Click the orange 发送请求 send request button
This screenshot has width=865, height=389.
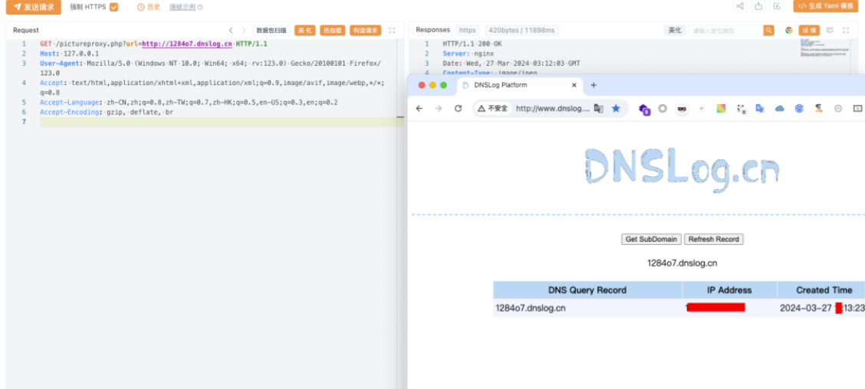[x=34, y=7]
